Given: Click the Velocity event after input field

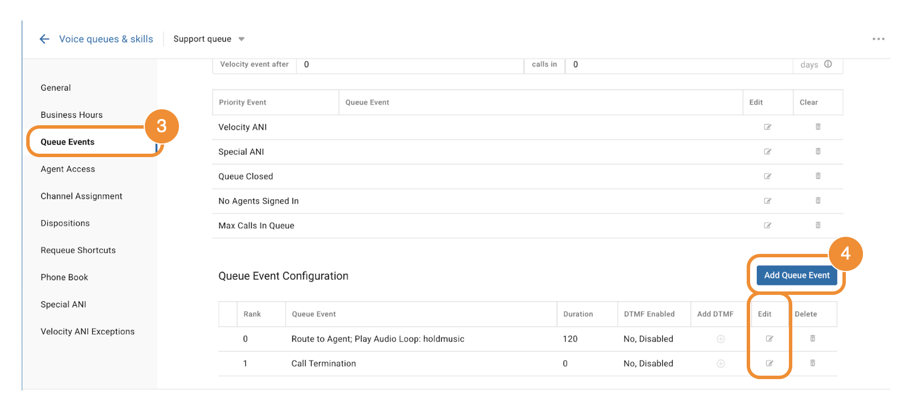Looking at the screenshot, I should point(409,65).
